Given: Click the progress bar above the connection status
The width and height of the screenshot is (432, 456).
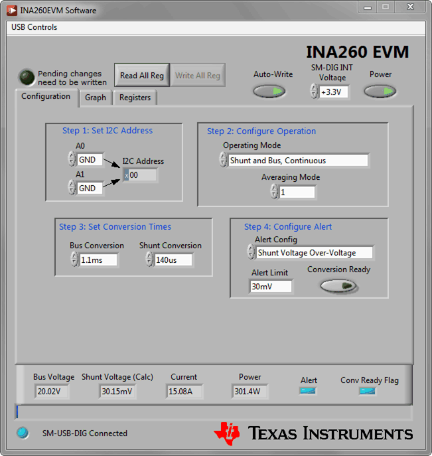Looking at the screenshot, I should [x=214, y=413].
